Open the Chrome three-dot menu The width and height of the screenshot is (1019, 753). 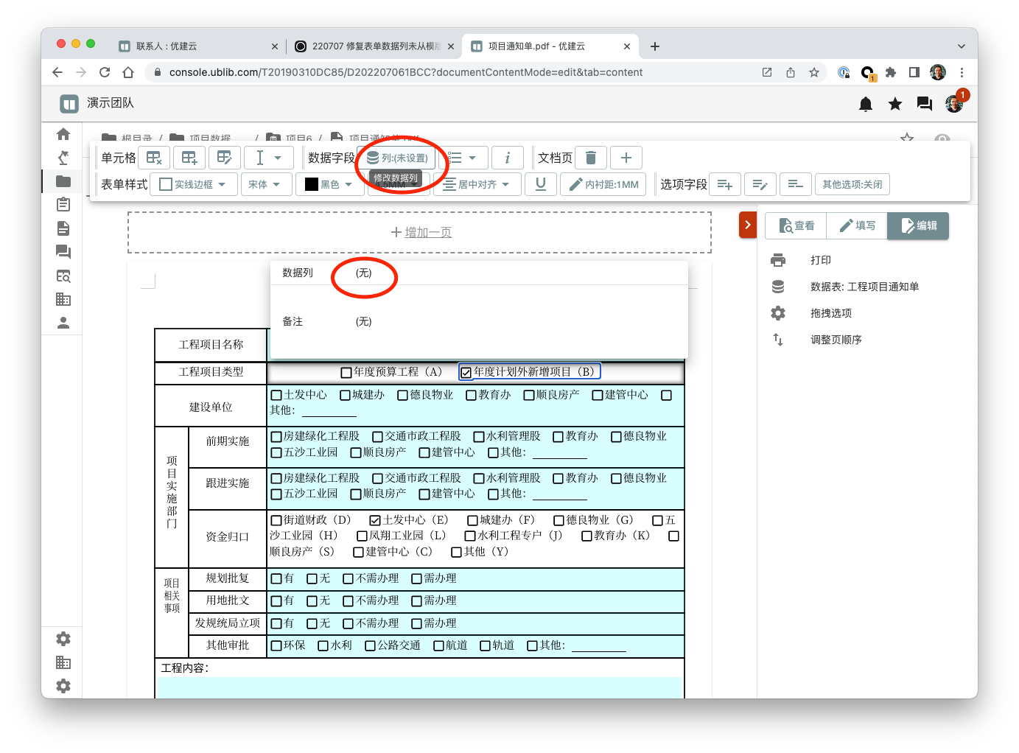[x=962, y=72]
